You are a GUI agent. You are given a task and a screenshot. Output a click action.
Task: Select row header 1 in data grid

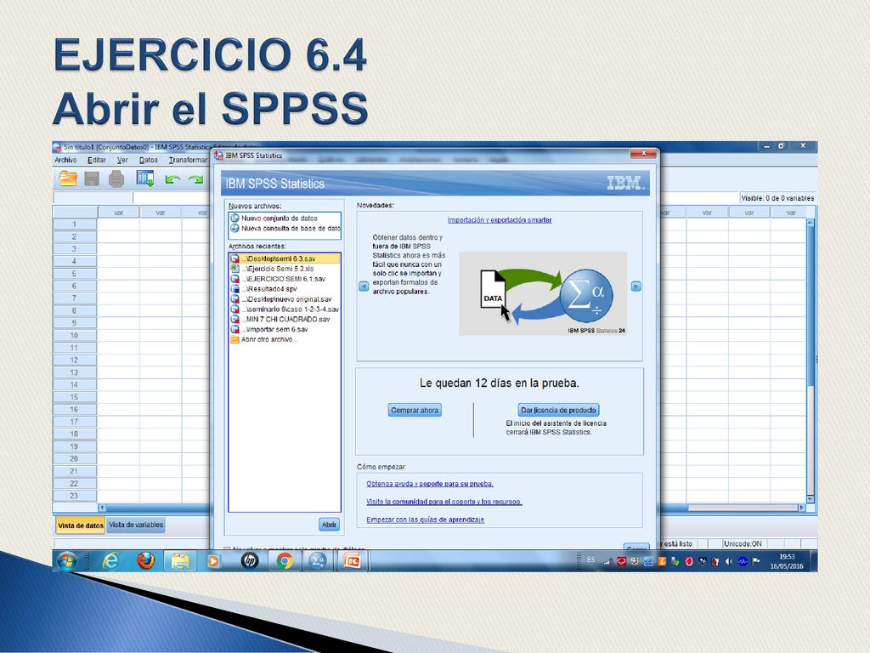click(x=75, y=224)
